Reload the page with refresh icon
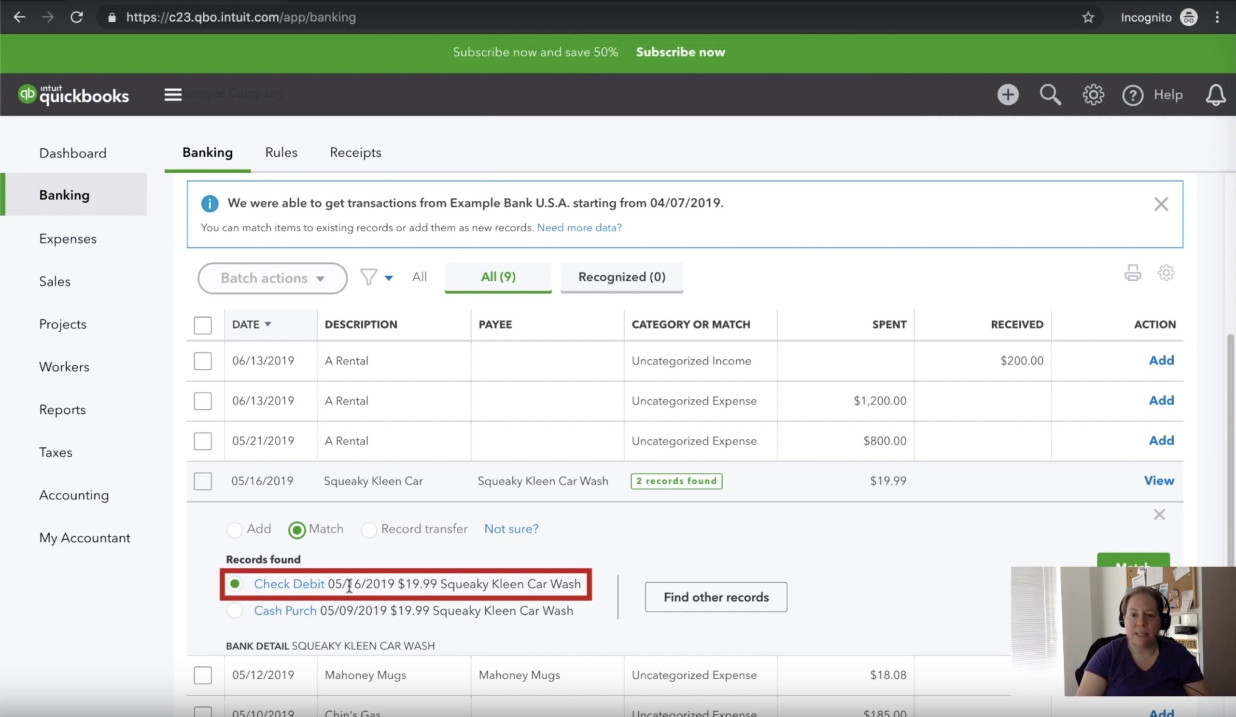 tap(76, 18)
